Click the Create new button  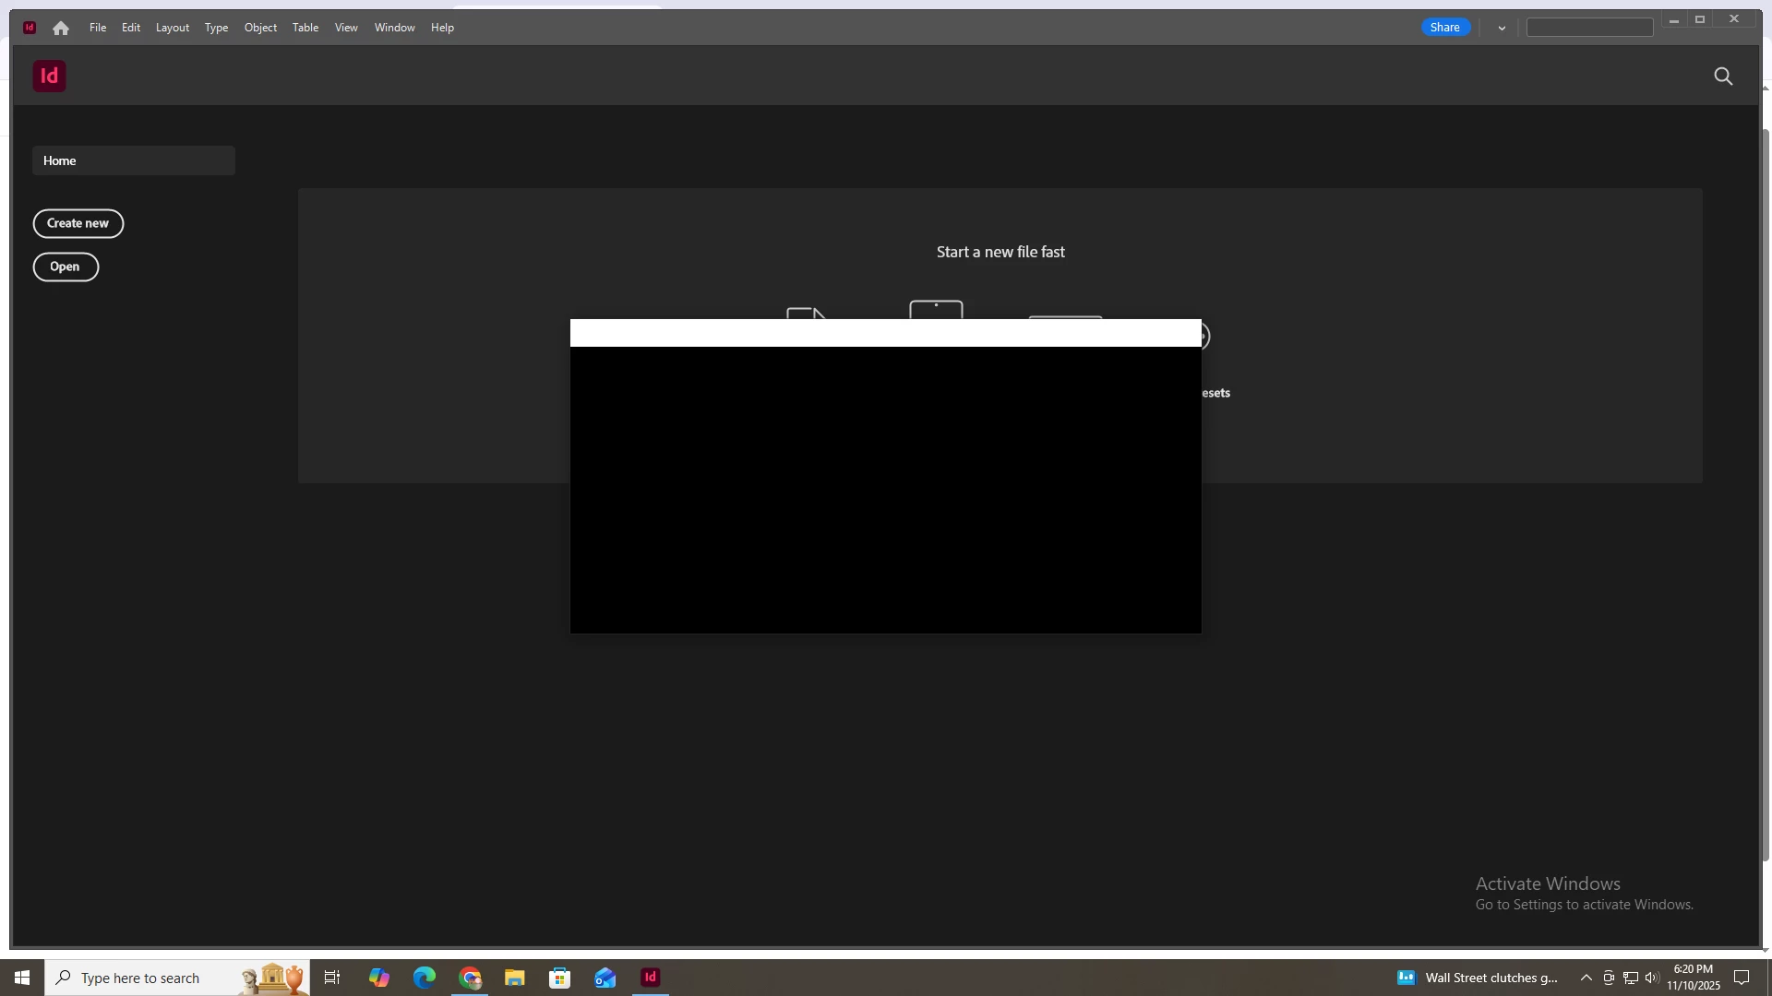click(78, 223)
